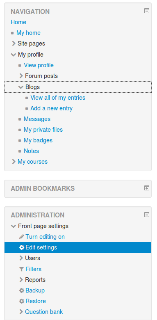Select Add a new entry link
Screen dimensions: 157x320
pos(51,108)
